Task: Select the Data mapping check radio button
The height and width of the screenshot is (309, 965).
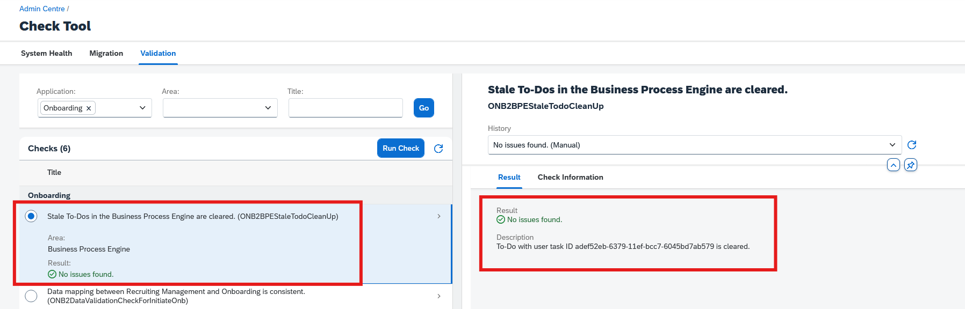Action: (31, 296)
